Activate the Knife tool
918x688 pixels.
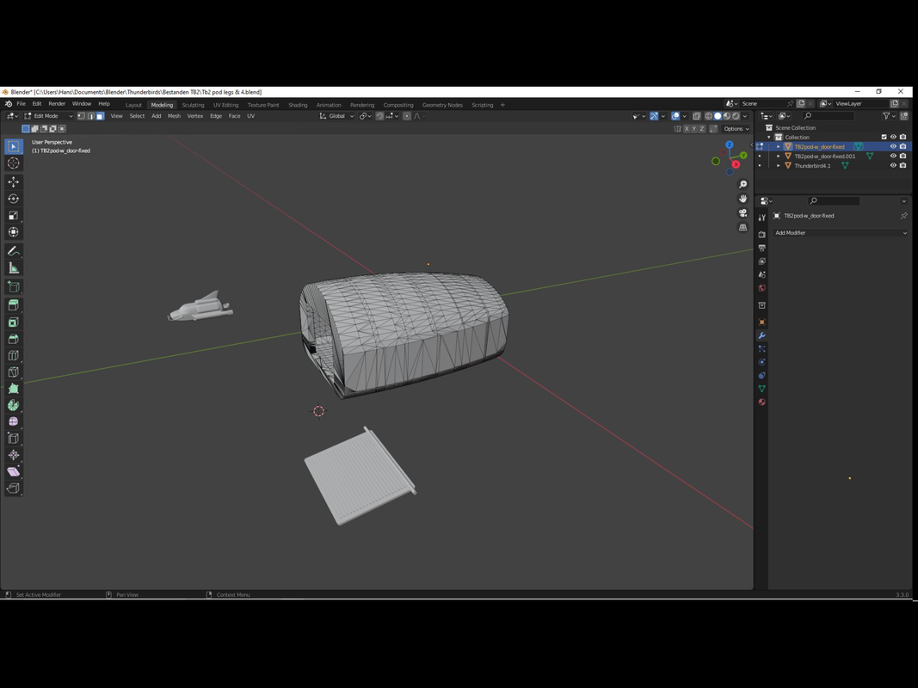[14, 372]
